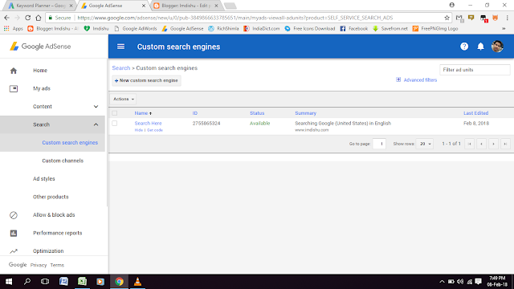514x289 pixels.
Task: Go to the next page of results
Action: point(493,144)
